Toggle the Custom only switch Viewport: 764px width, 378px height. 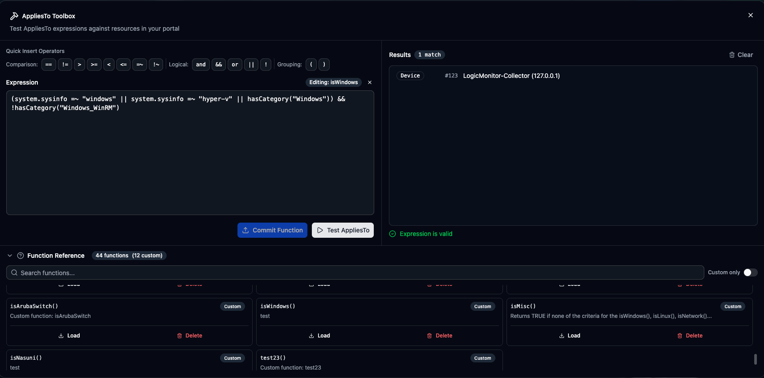(x=750, y=272)
